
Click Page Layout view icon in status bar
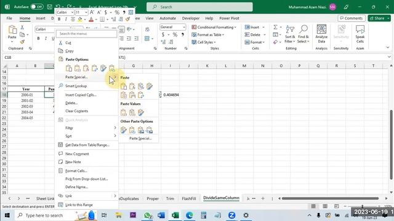pyautogui.click(x=325, y=206)
